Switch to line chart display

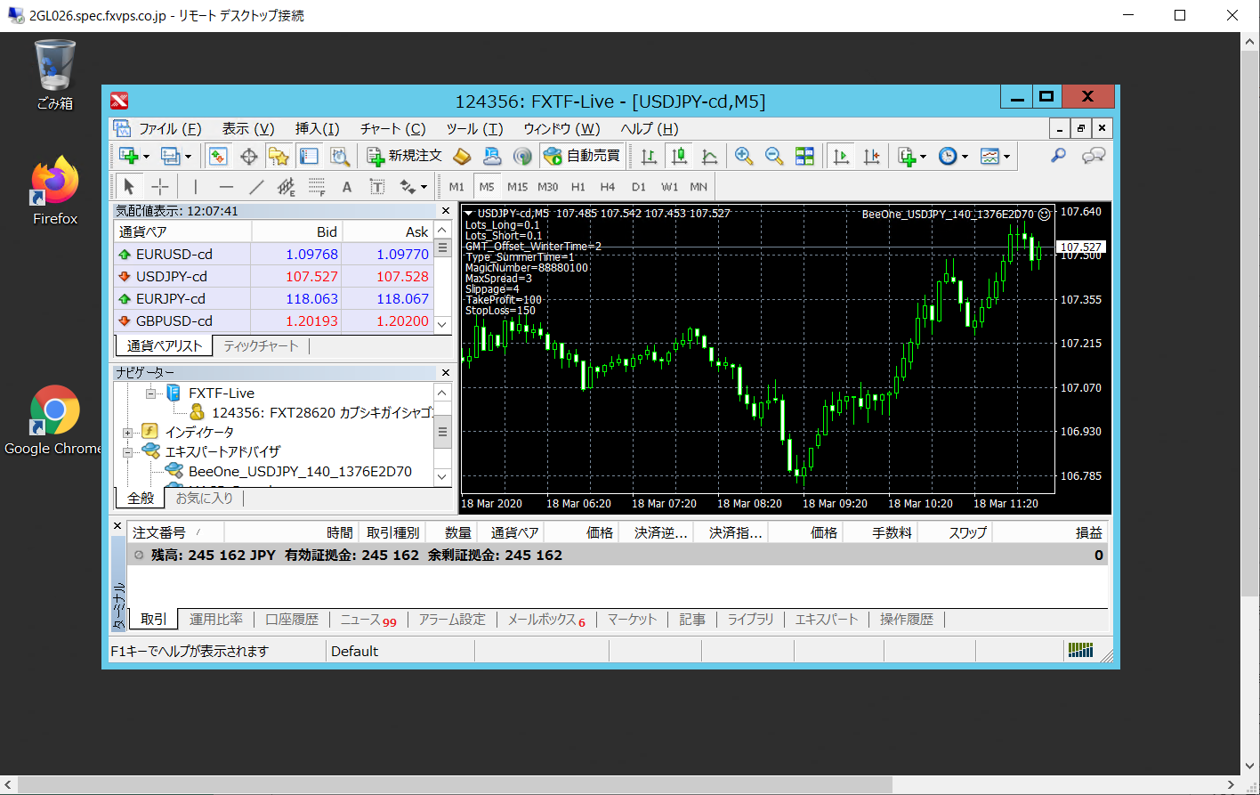pos(709,156)
